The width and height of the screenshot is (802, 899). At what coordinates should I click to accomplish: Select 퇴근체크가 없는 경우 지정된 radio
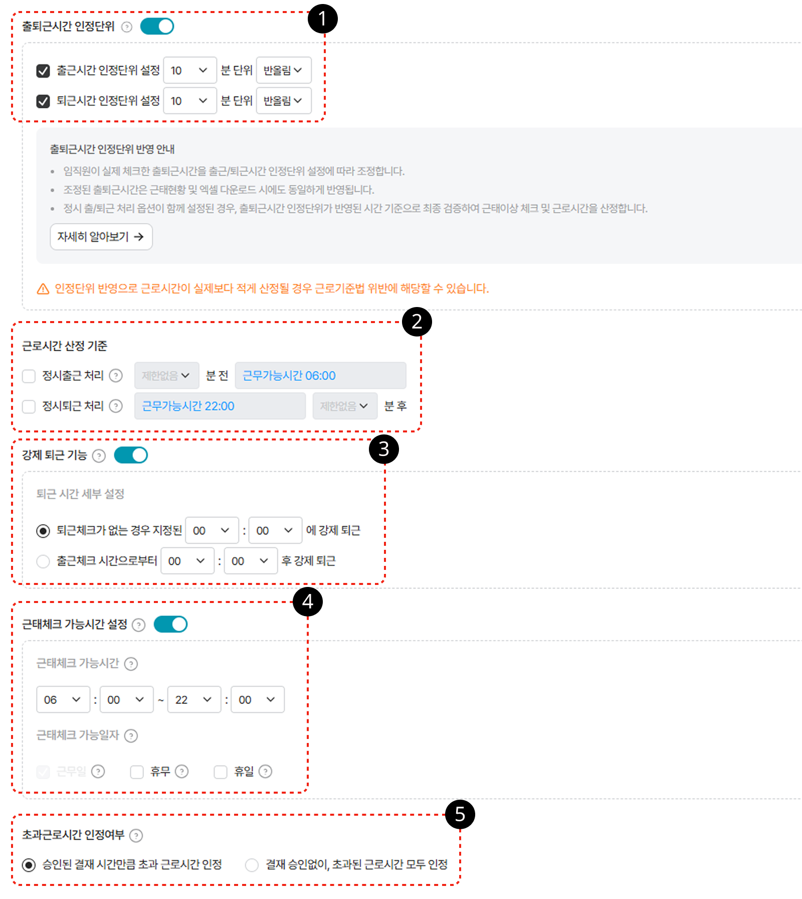point(43,531)
